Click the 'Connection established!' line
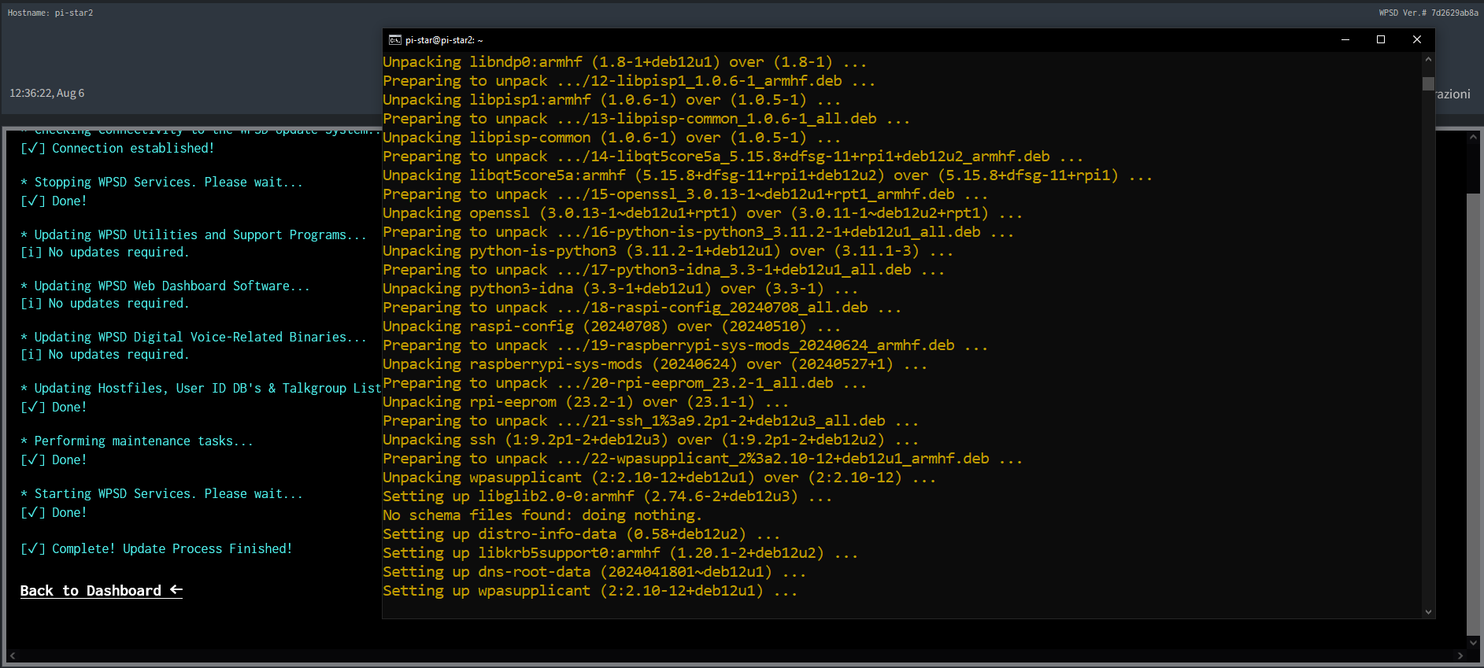Viewport: 1484px width, 668px height. (x=117, y=148)
